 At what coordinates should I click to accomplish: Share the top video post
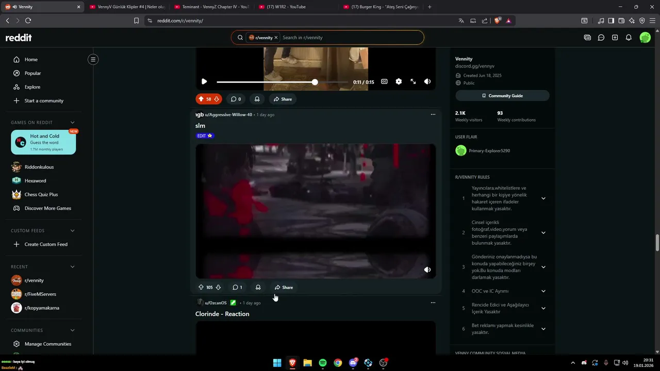point(283,99)
